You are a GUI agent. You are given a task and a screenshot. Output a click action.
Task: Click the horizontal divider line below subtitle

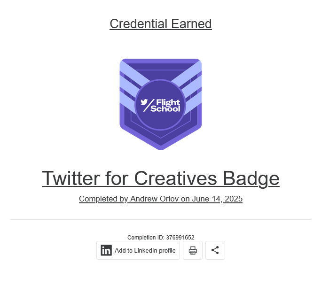point(161,219)
